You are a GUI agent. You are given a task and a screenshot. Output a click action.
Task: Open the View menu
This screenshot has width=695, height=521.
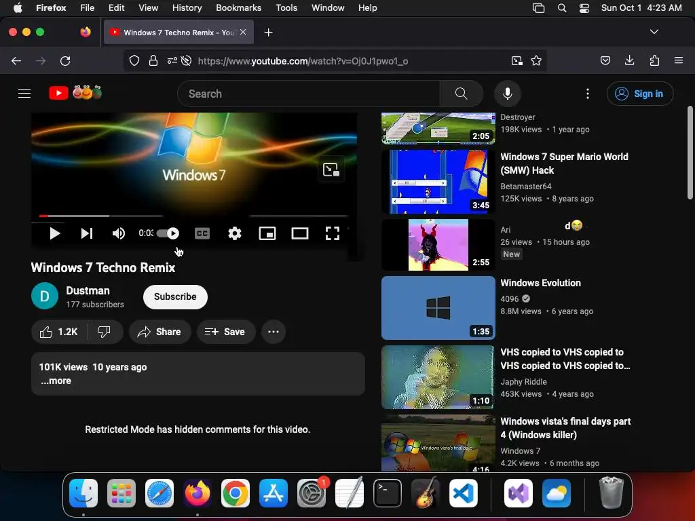coord(148,8)
